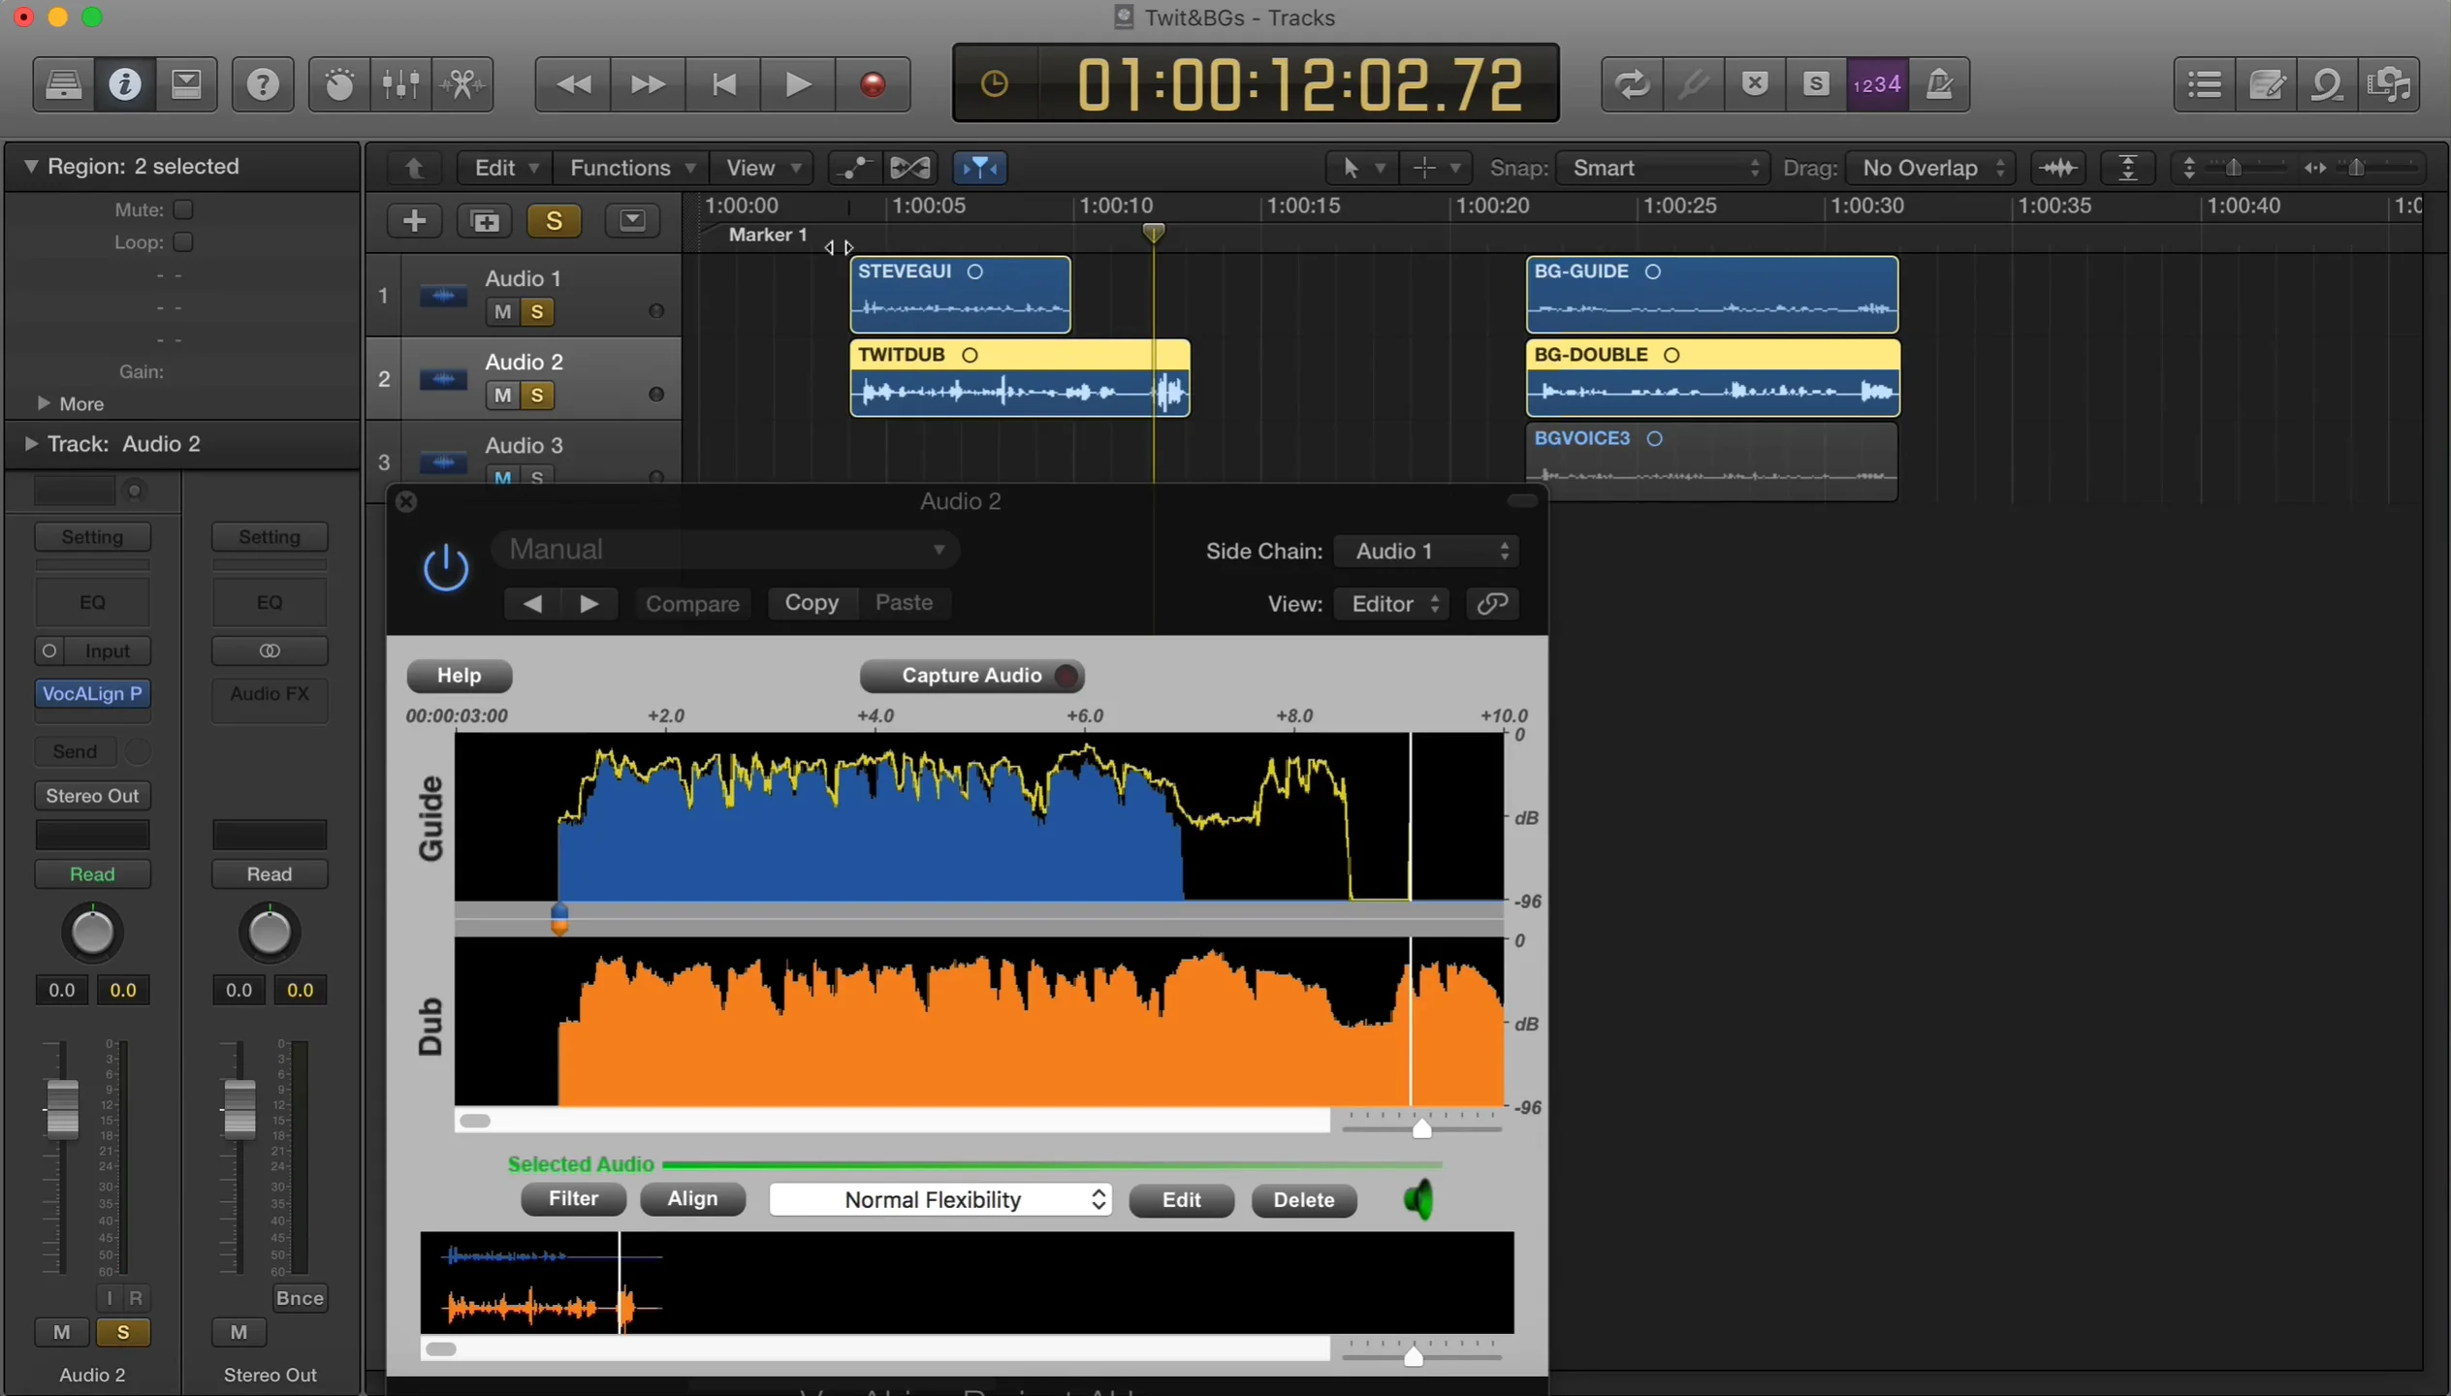
Task: Click Marker 1 in the timeline ruler
Action: 766,235
